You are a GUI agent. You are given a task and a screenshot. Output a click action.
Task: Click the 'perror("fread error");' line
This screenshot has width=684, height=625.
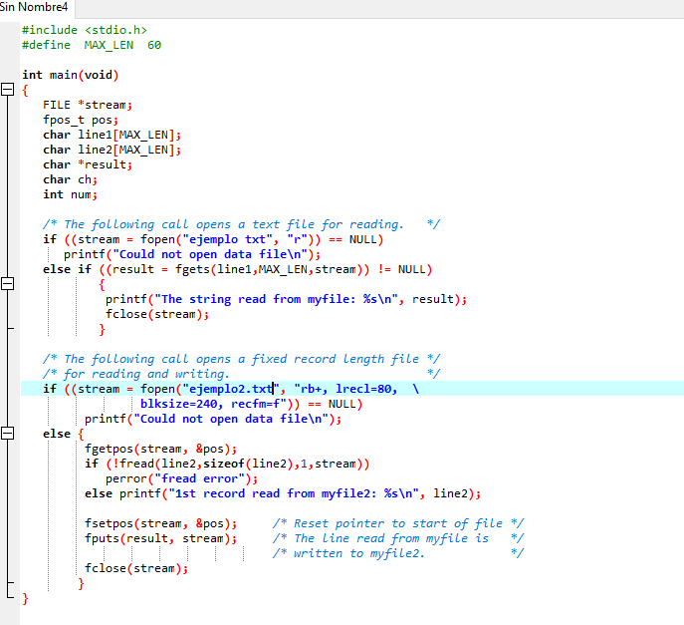(181, 478)
